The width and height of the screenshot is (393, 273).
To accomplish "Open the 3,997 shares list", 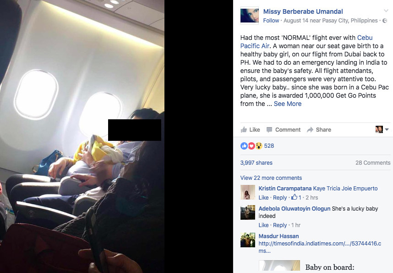I will pos(256,163).
